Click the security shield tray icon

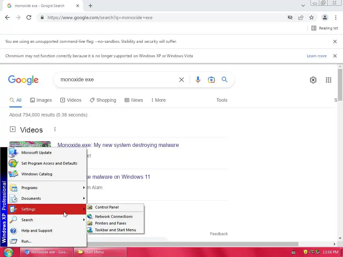point(305,252)
